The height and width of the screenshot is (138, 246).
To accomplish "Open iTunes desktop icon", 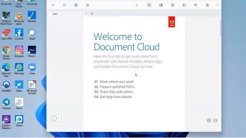I will (19, 103).
